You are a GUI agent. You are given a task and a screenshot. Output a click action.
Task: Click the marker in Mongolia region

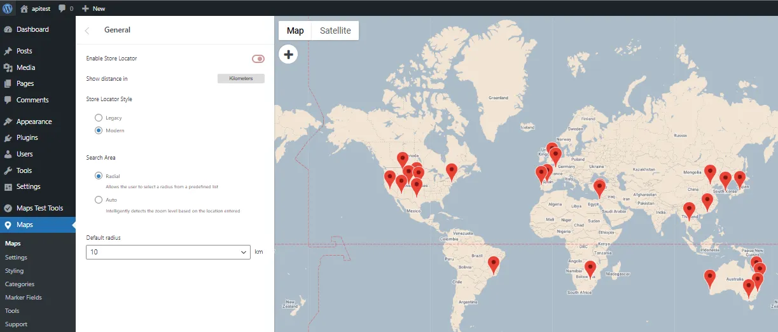[710, 174]
